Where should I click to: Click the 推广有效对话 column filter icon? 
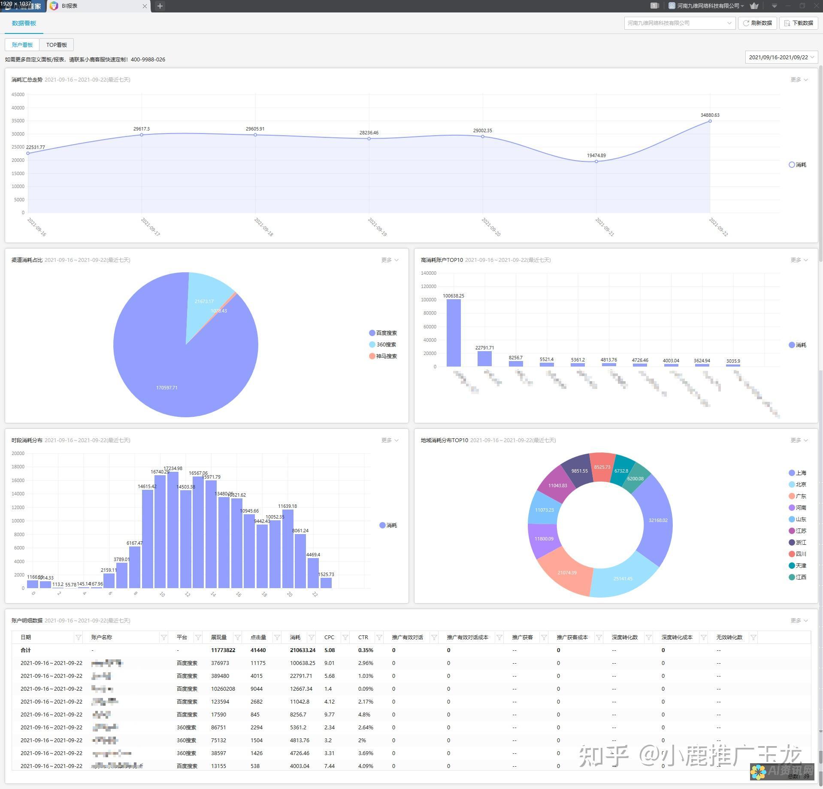point(434,637)
